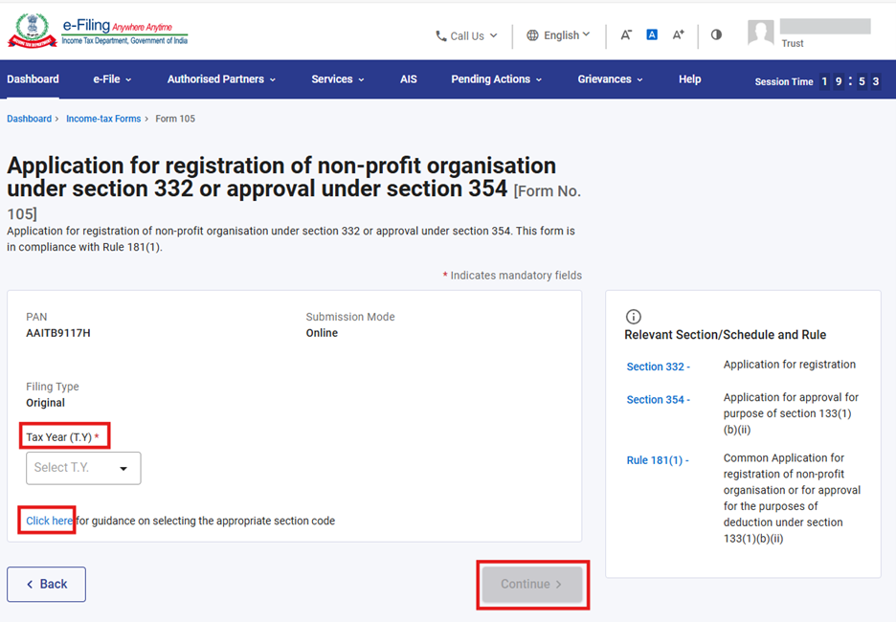Viewport: 896px width, 622px height.
Task: Expand the Select T.Y. dropdown
Action: (83, 468)
